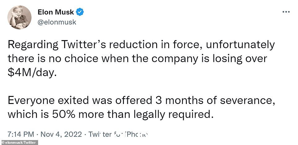Click the elonmusk/Twitter copyright credit label
298x145 pixels.
click(19, 143)
